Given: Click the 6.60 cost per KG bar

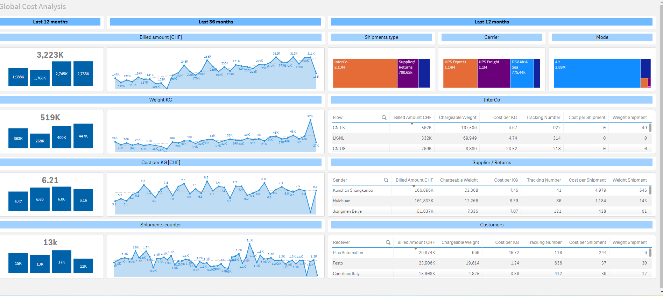Looking at the screenshot, I should (40, 199).
